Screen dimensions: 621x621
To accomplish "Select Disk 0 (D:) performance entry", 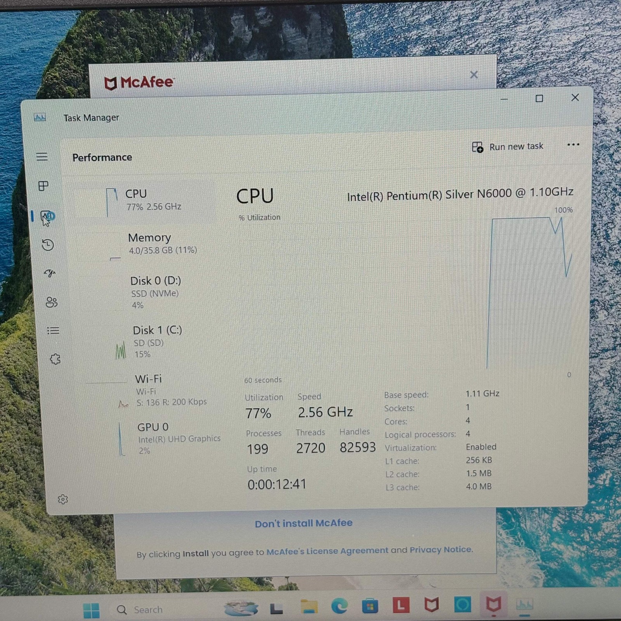I will [149, 293].
